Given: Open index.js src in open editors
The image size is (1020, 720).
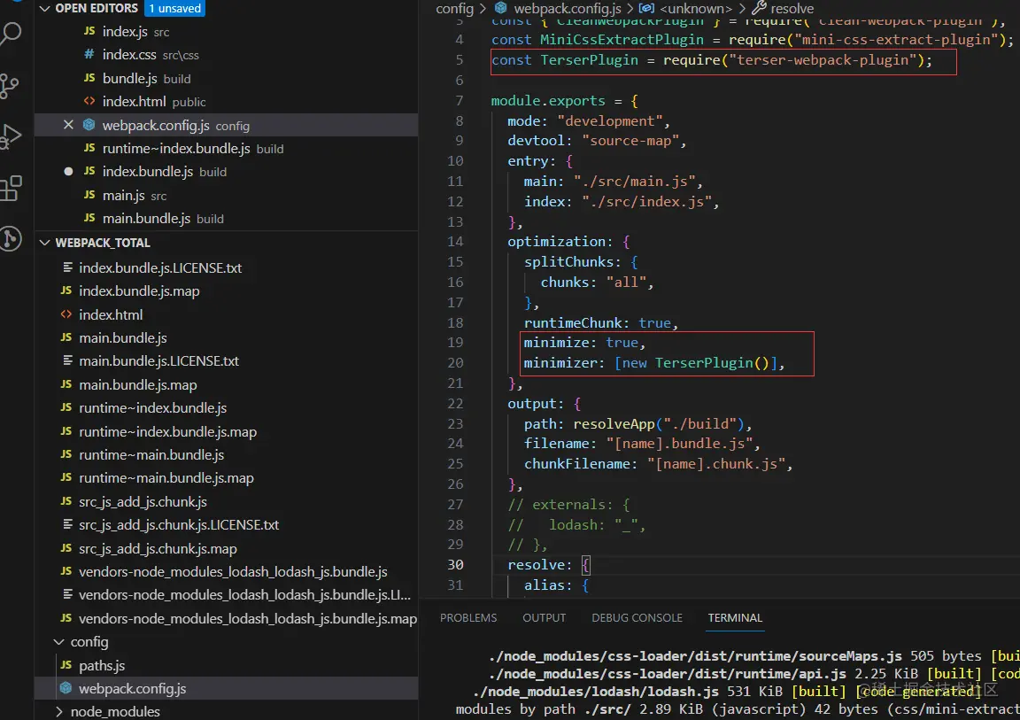Looking at the screenshot, I should [227, 31].
